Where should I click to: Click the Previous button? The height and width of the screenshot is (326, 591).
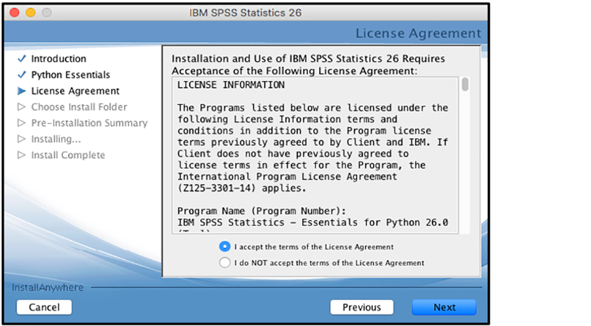[x=362, y=307]
